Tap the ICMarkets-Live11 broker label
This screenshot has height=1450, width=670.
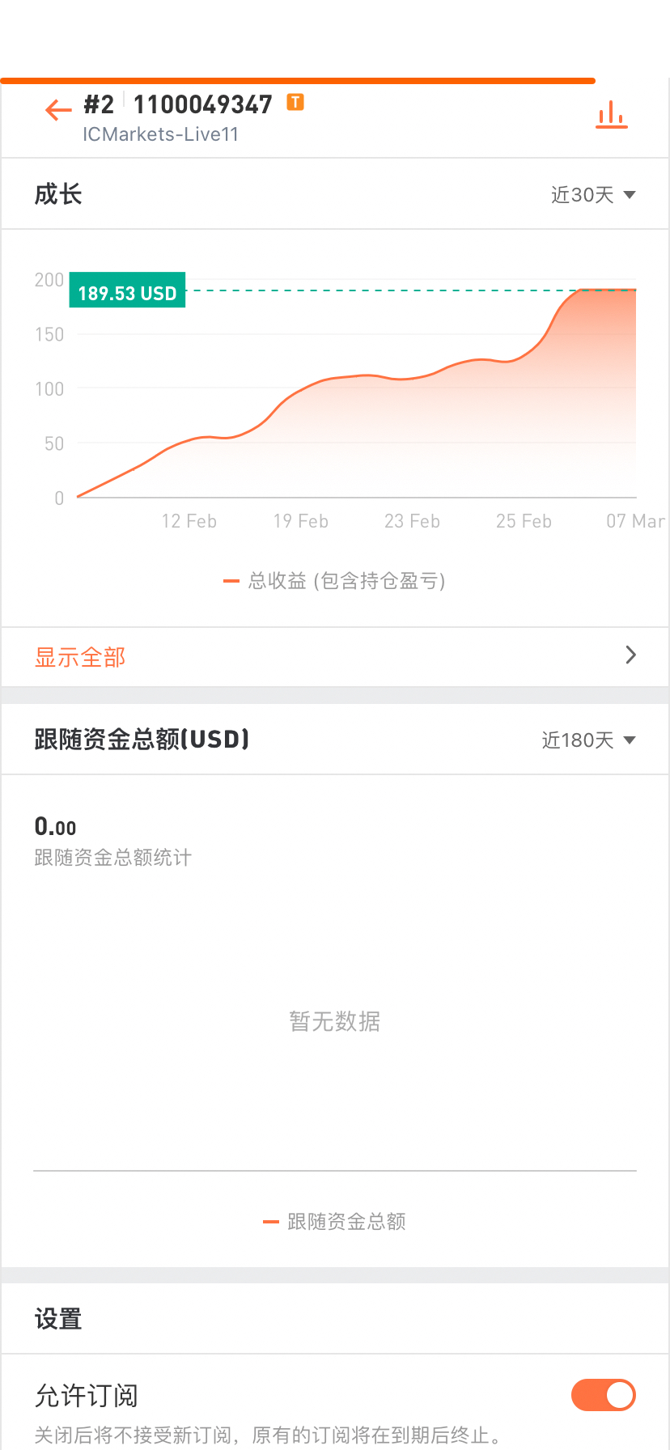point(161,134)
